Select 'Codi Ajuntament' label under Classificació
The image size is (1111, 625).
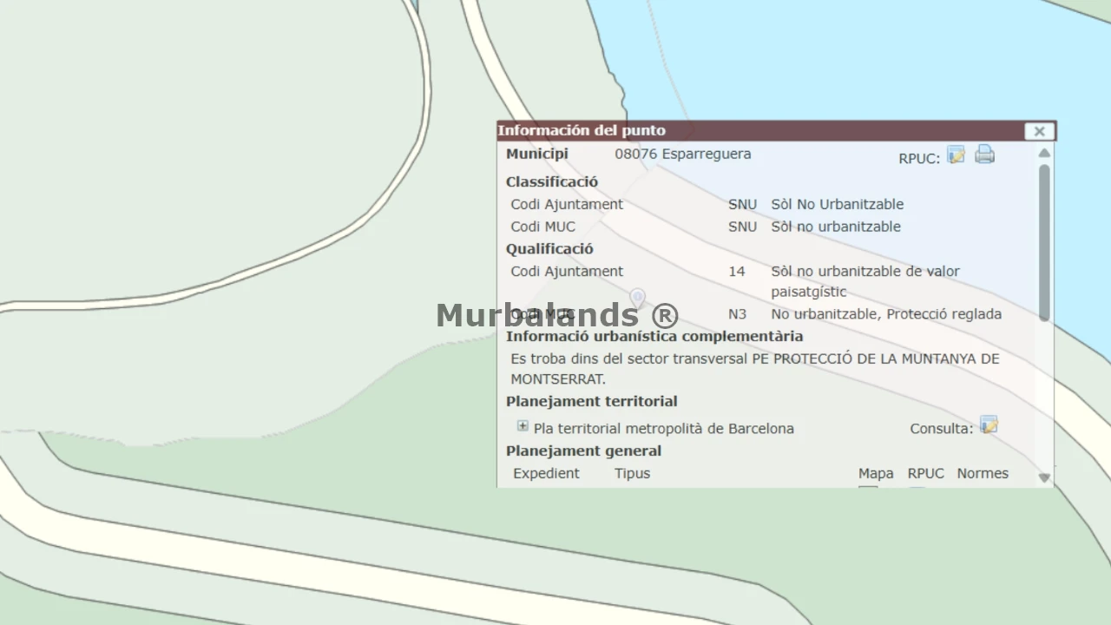(567, 205)
